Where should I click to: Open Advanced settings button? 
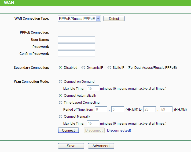click(x=101, y=146)
